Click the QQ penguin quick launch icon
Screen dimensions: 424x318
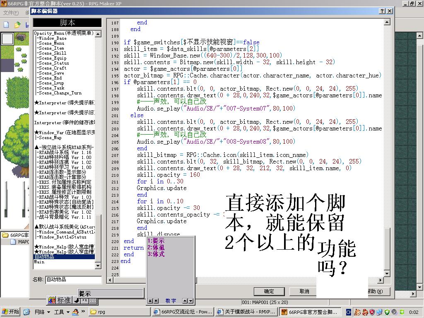(x=75, y=312)
